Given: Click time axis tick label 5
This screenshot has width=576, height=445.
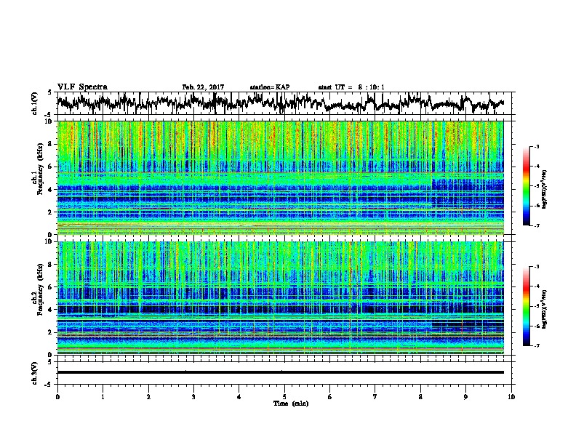Looking at the screenshot, I should pyautogui.click(x=284, y=397).
